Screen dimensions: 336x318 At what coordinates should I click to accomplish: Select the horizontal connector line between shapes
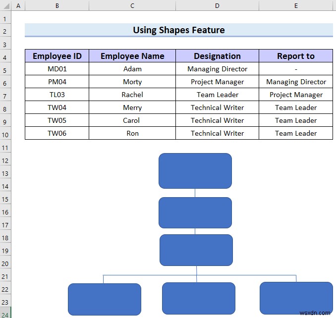[200, 275]
